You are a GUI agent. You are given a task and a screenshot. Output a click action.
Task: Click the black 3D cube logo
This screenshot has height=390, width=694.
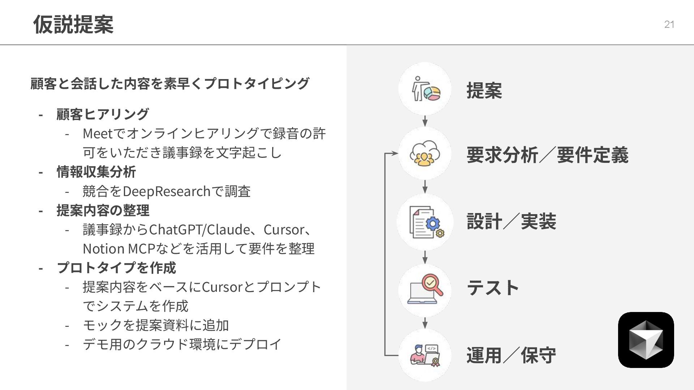pyautogui.click(x=646, y=340)
